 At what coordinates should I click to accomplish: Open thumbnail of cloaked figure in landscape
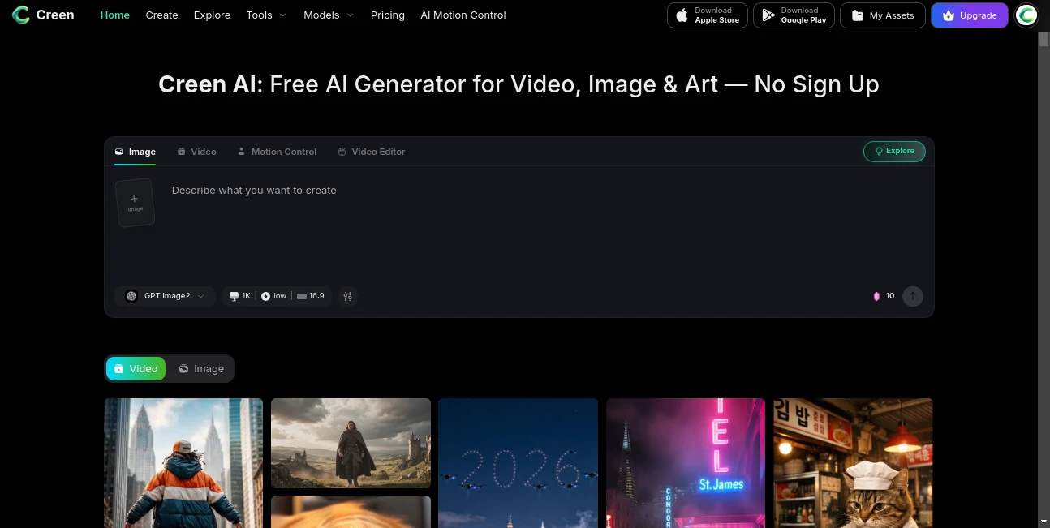click(351, 444)
